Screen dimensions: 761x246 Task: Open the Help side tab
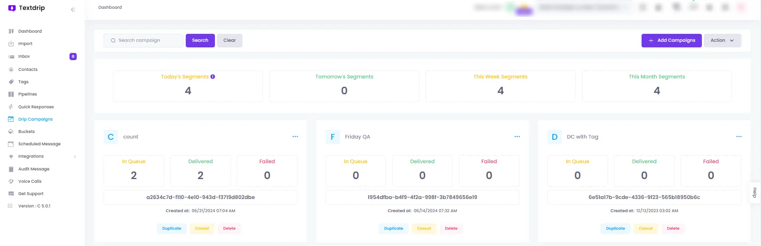[x=755, y=193]
